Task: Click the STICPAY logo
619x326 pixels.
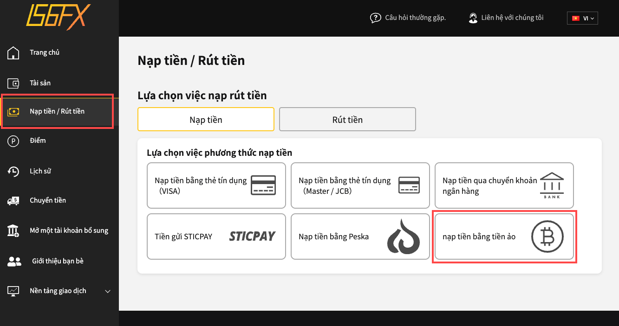Action: (x=252, y=237)
